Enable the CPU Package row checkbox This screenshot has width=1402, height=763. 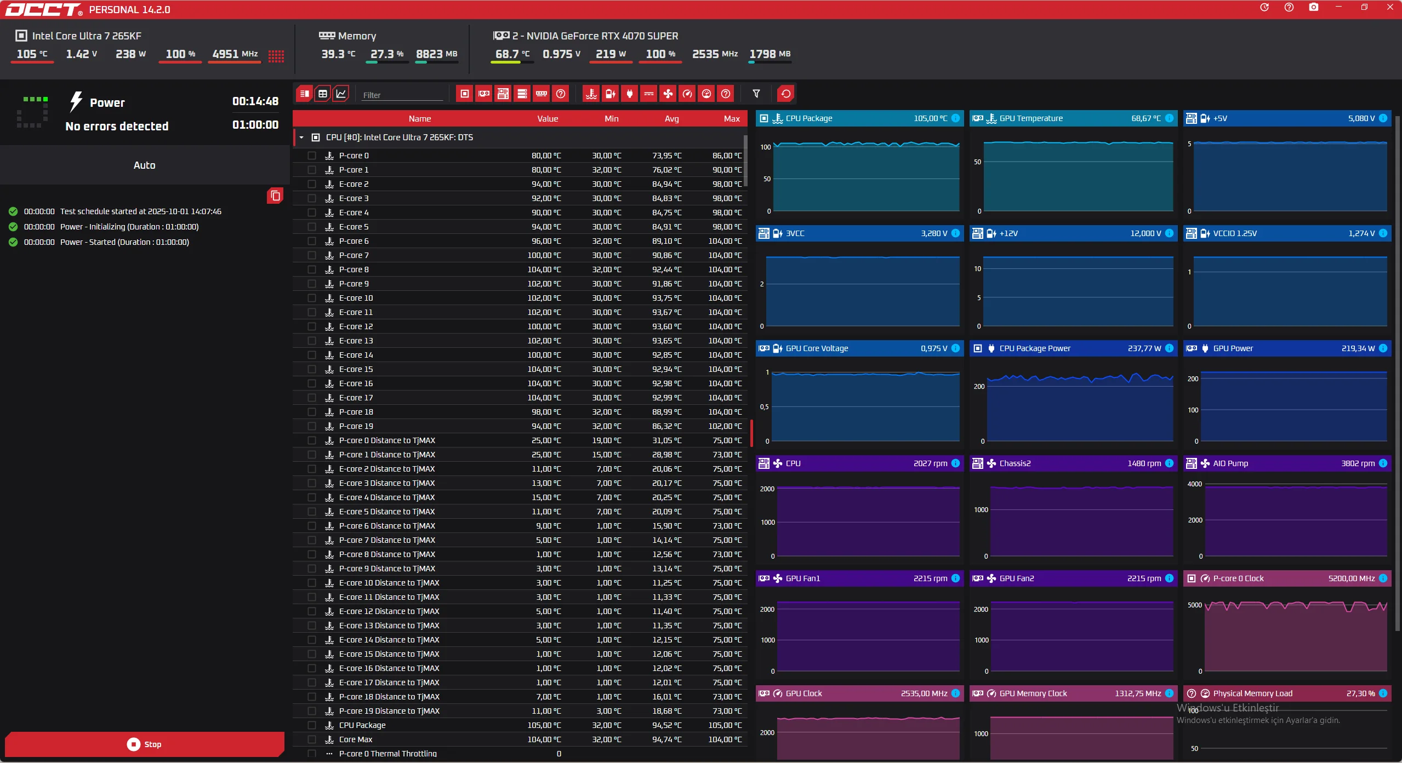tap(312, 725)
